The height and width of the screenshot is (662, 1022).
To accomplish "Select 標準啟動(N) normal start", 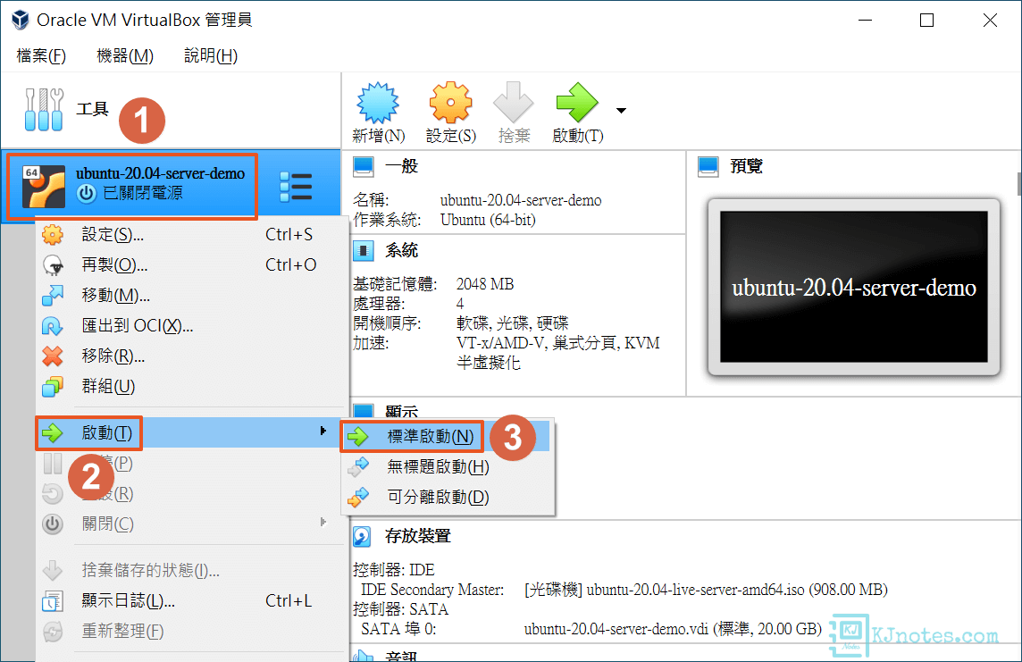I will pos(447,437).
